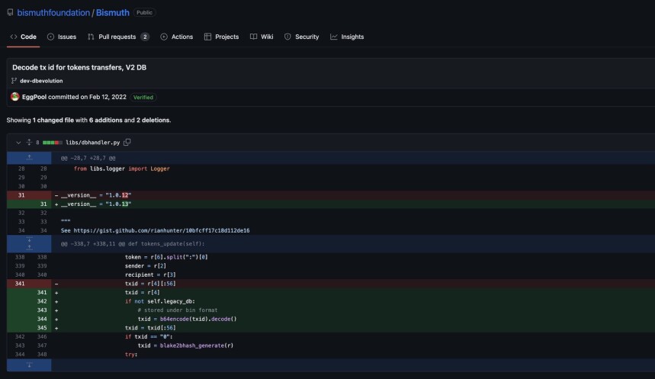Click the removed 'txid = r[4][:56]' line
The height and width of the screenshot is (379, 655).
click(150, 284)
